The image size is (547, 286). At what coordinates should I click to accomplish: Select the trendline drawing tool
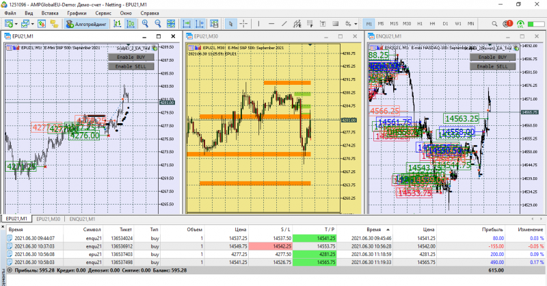[284, 24]
